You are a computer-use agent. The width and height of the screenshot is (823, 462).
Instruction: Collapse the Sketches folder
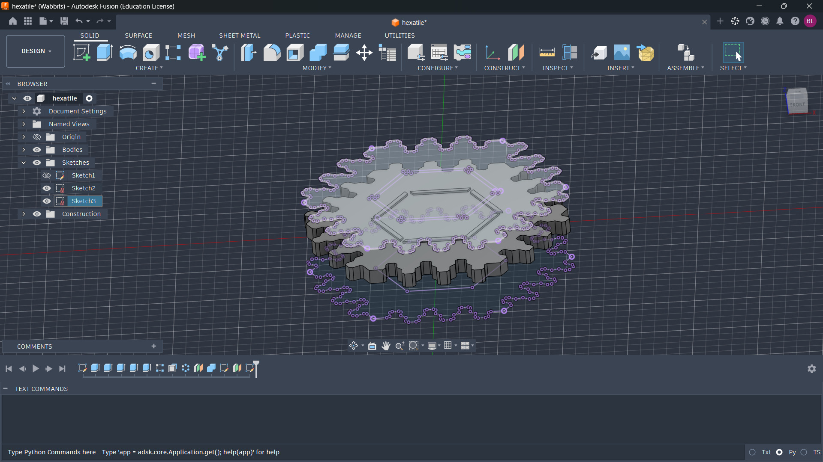pos(24,163)
